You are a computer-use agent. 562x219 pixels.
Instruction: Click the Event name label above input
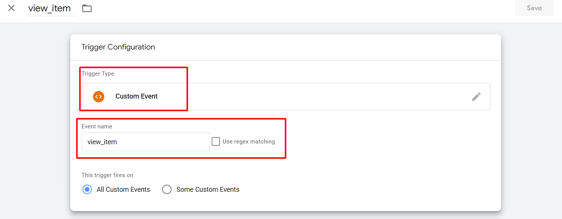pyautogui.click(x=97, y=126)
